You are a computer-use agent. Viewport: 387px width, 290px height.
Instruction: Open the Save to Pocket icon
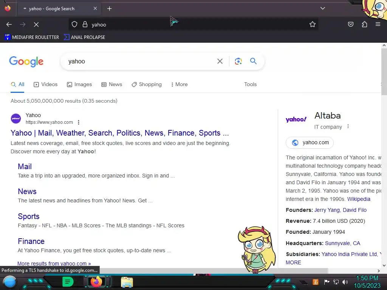coord(350,25)
